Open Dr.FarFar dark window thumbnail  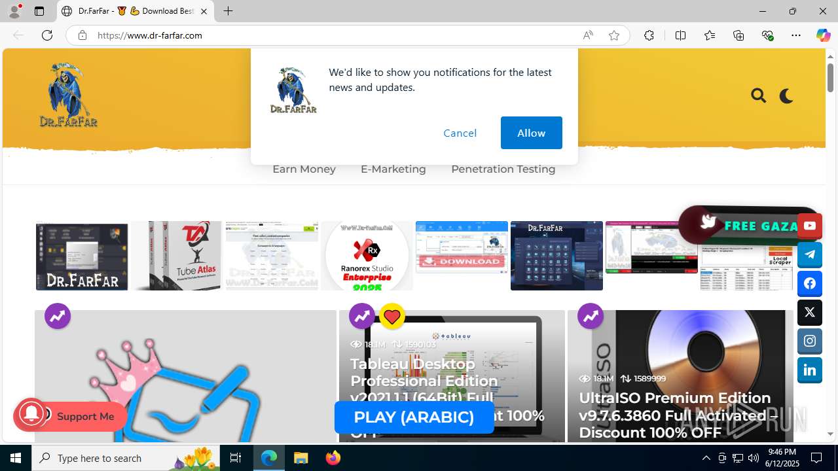pos(82,256)
